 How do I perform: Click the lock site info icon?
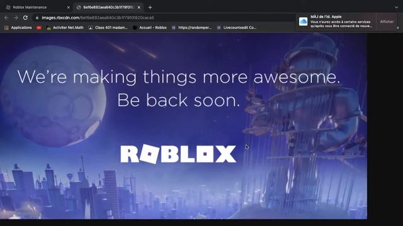[x=37, y=18]
